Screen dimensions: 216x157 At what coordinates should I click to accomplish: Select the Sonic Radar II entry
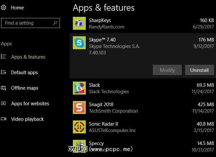[143, 127]
